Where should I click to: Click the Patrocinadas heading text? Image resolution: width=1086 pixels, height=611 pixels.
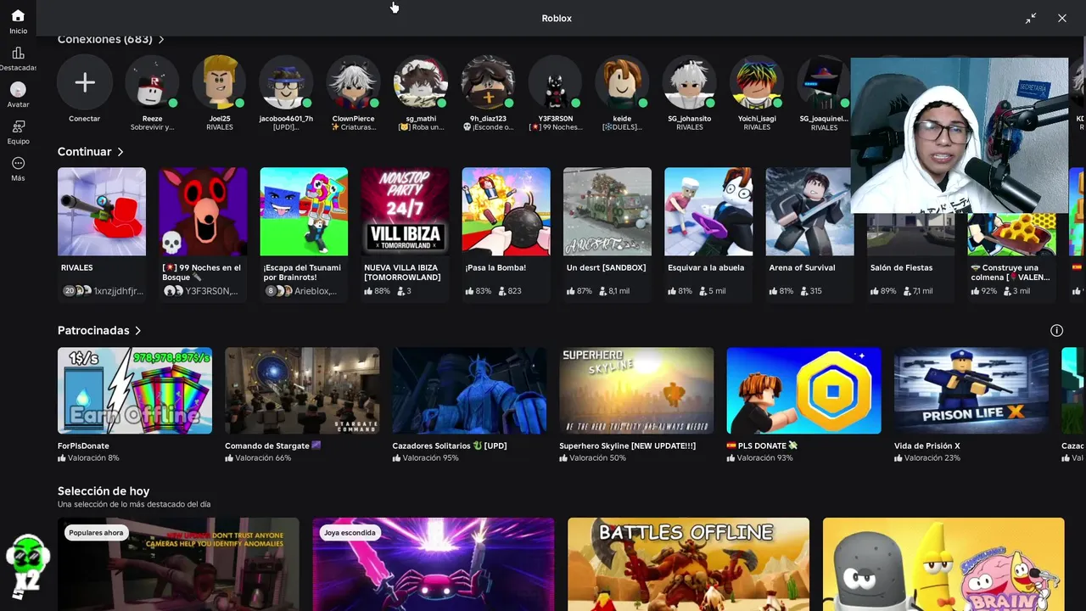point(93,331)
